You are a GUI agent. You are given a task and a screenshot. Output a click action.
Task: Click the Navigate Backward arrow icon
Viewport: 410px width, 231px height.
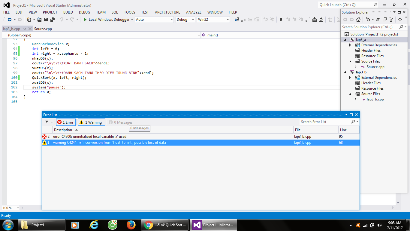tap(10, 20)
